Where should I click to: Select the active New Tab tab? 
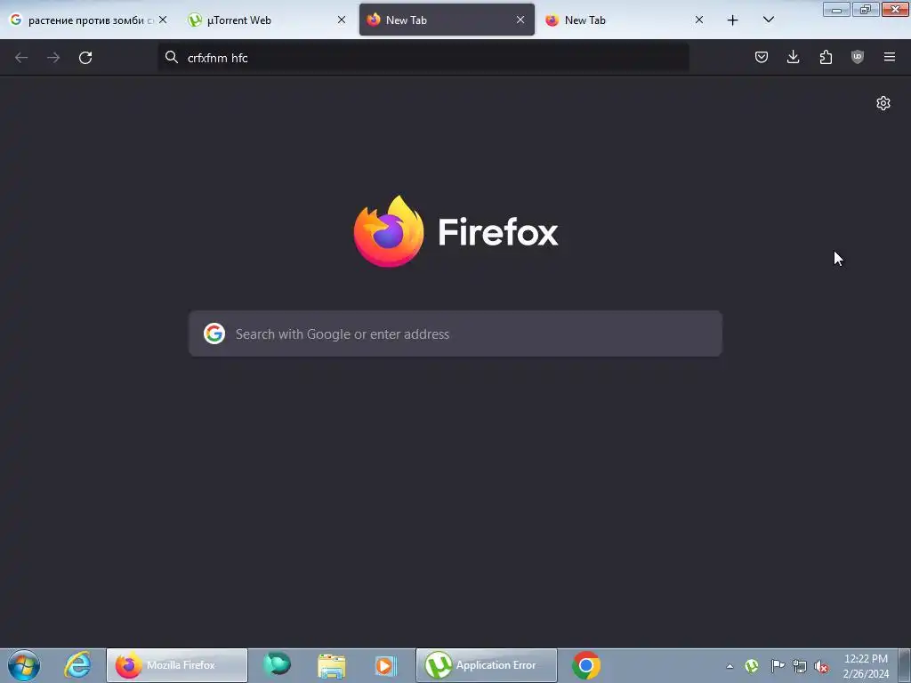[x=447, y=20]
